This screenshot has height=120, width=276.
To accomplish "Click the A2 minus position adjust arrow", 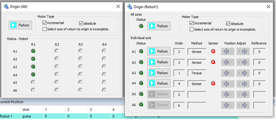I will tap(228, 62).
